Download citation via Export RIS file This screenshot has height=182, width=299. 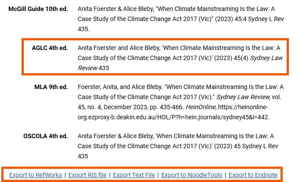[x=88, y=175]
